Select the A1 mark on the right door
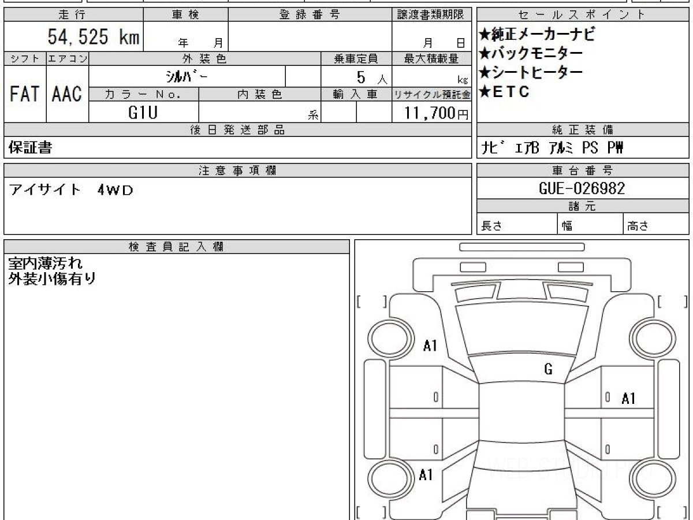Screen dimensions: 693x520 tap(628, 398)
